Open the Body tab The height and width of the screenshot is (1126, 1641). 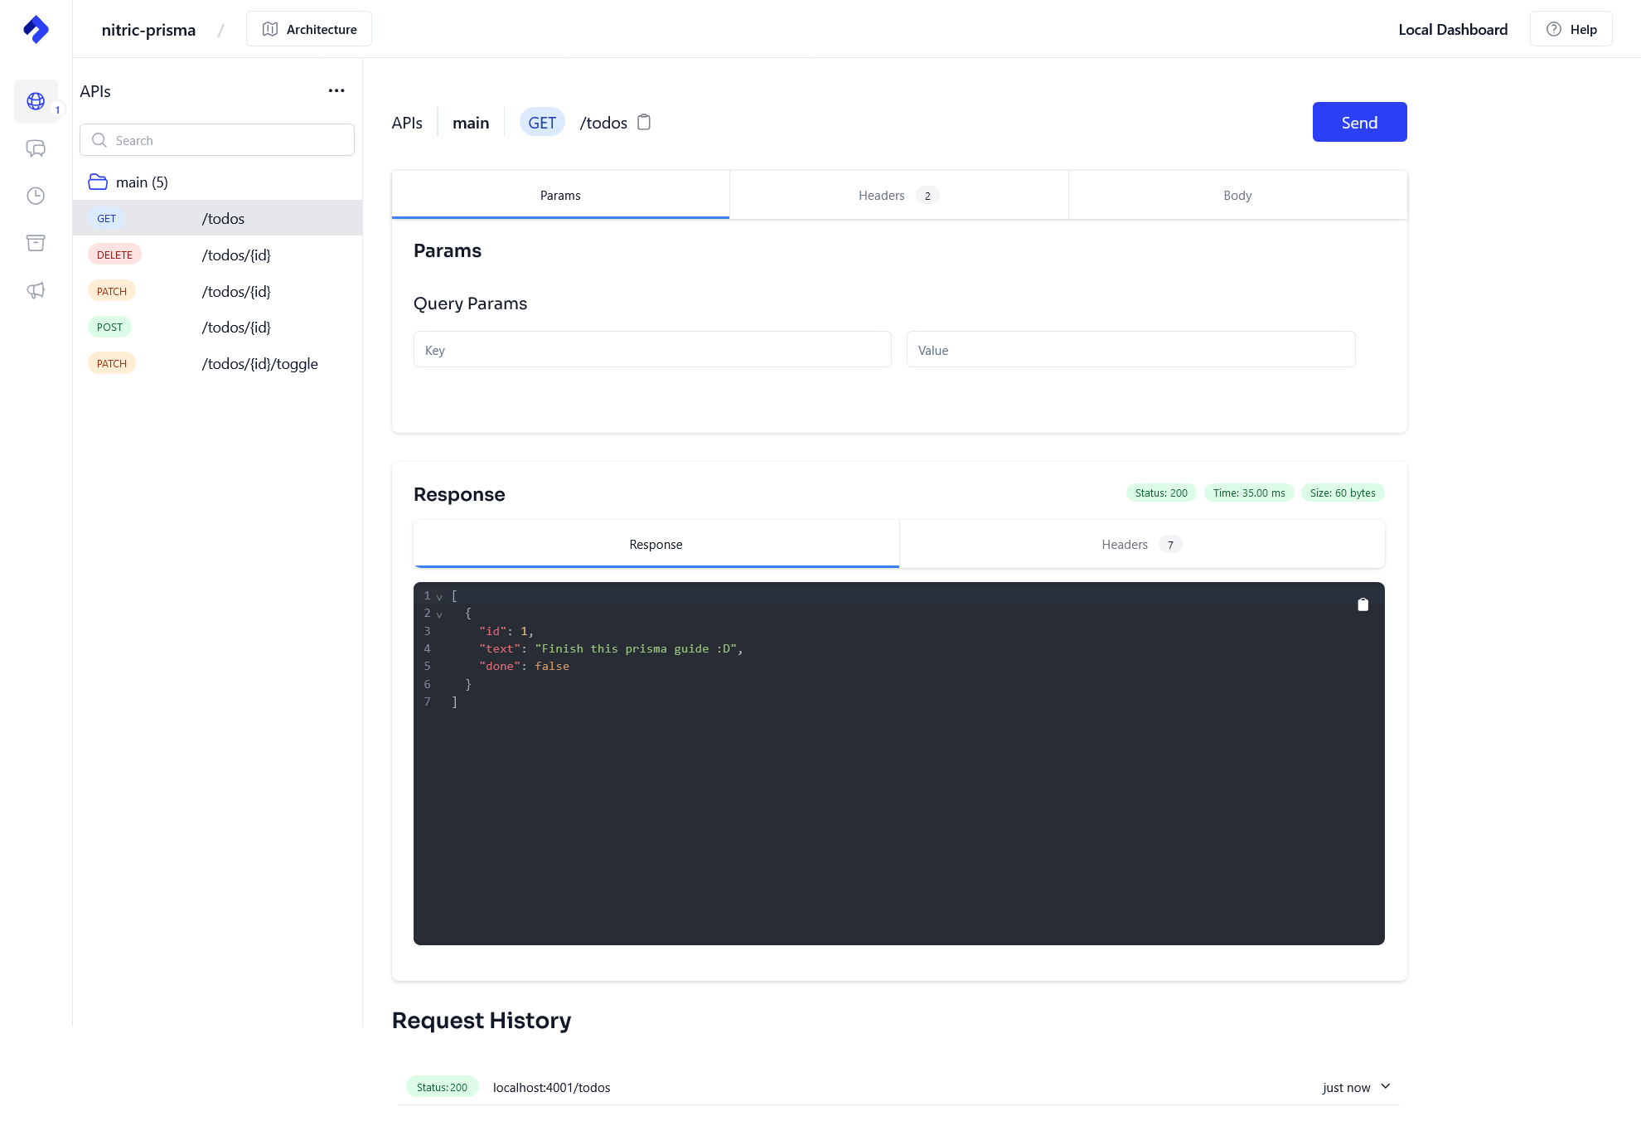(1237, 195)
